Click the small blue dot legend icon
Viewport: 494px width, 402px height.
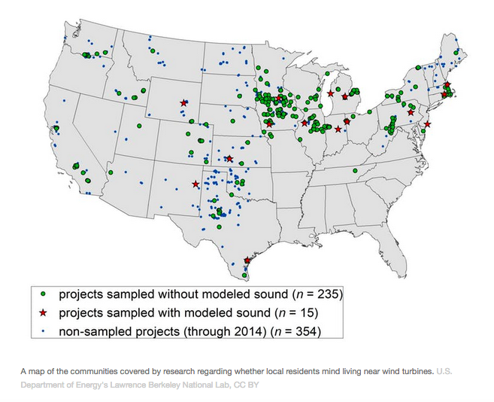pos(44,330)
